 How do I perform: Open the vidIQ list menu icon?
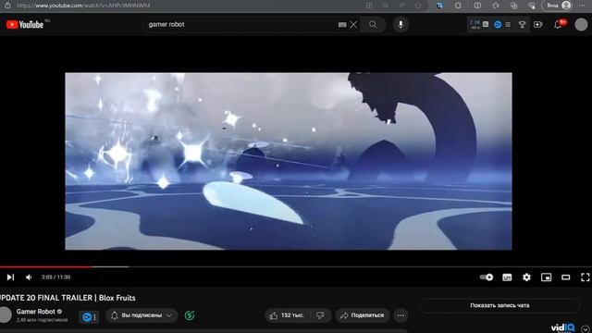click(508, 25)
